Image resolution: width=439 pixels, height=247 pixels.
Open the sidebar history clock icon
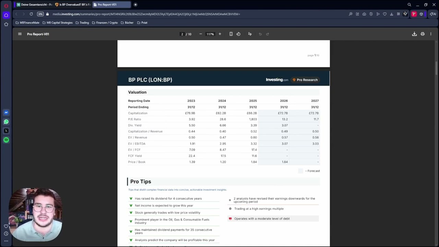[6, 234]
